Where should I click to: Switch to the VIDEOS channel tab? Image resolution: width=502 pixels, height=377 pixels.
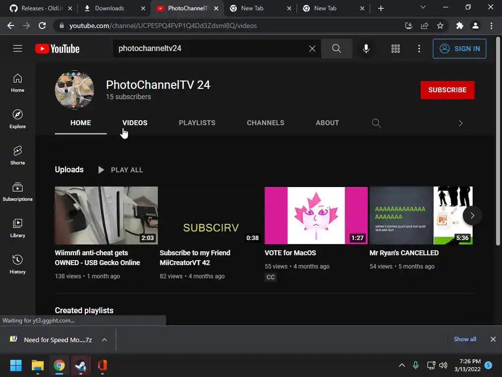135,123
